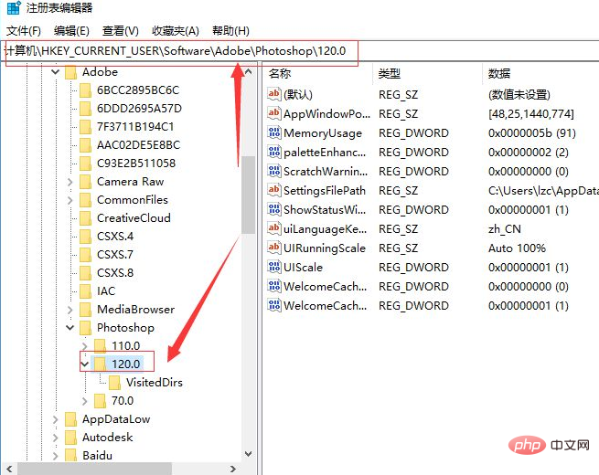Image resolution: width=599 pixels, height=475 pixels.
Task: Select the AAC02DE5E8BC folder icon
Action: [x=85, y=145]
